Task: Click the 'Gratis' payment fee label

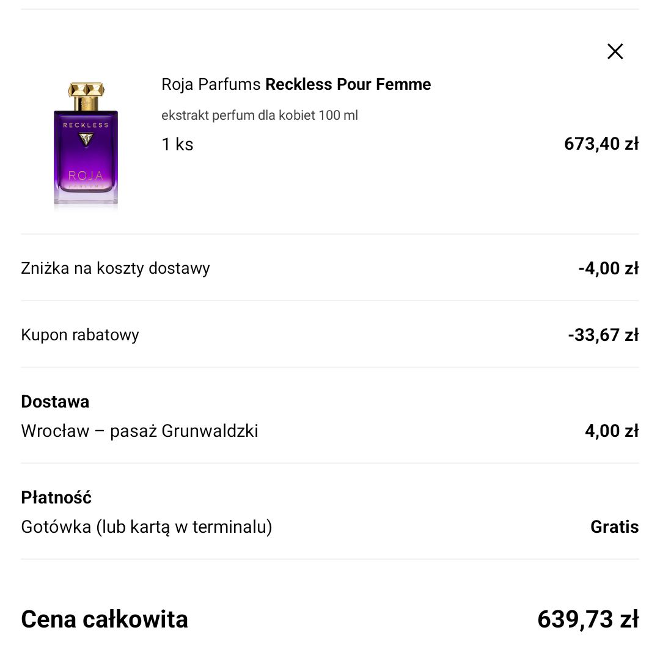Action: coord(614,527)
